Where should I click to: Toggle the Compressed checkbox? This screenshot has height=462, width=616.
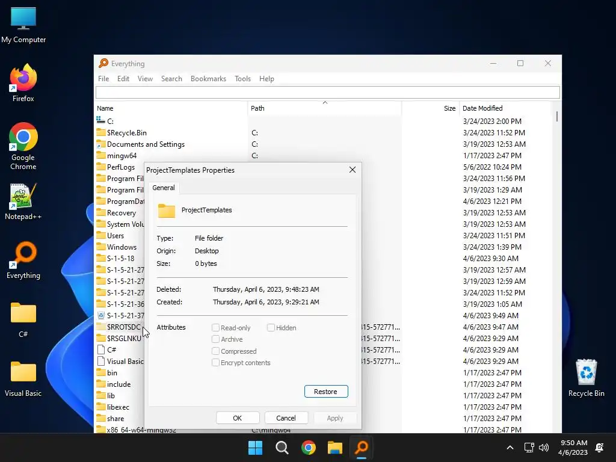(x=215, y=351)
